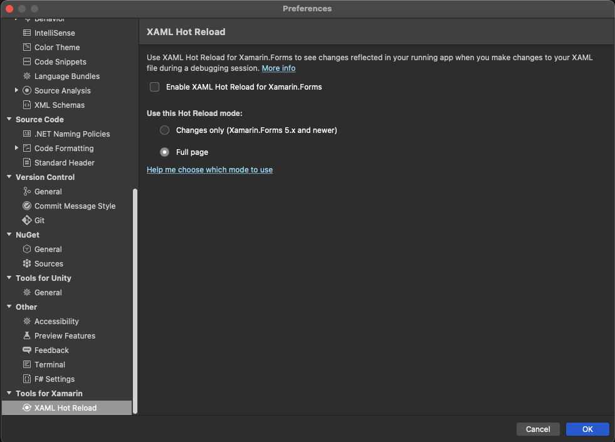The image size is (615, 442).
Task: Open .NET Naming Policies via its icon
Action: tap(26, 134)
